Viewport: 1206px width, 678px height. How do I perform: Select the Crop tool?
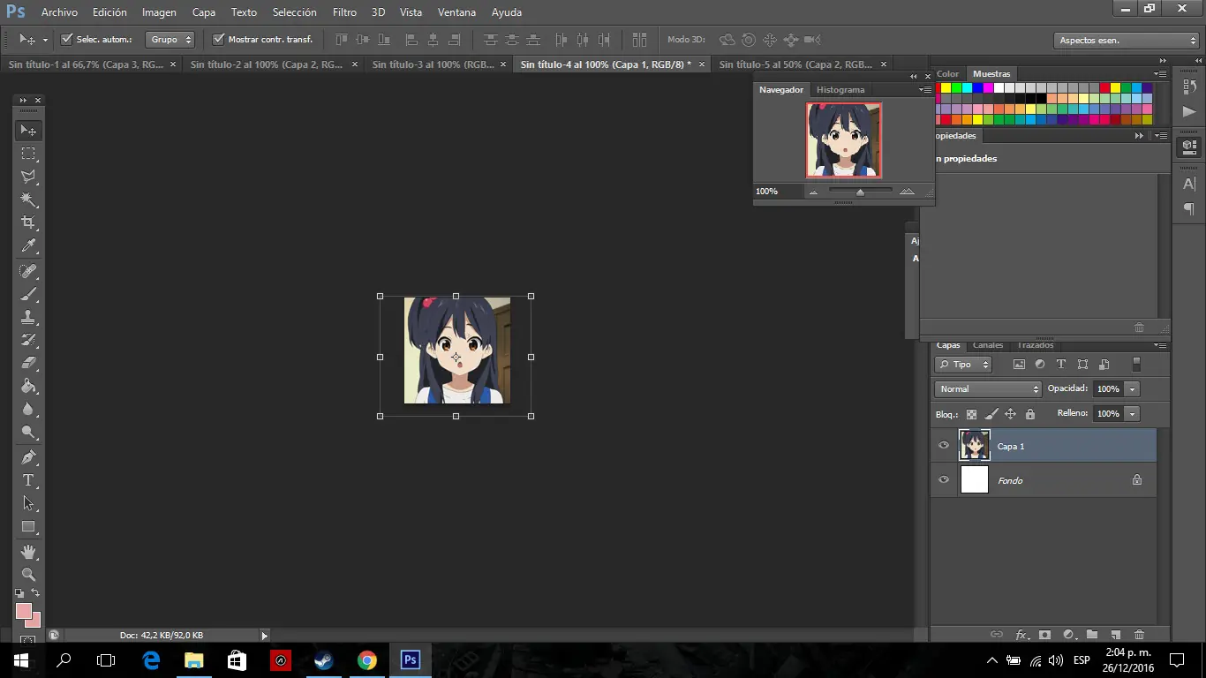tap(28, 222)
